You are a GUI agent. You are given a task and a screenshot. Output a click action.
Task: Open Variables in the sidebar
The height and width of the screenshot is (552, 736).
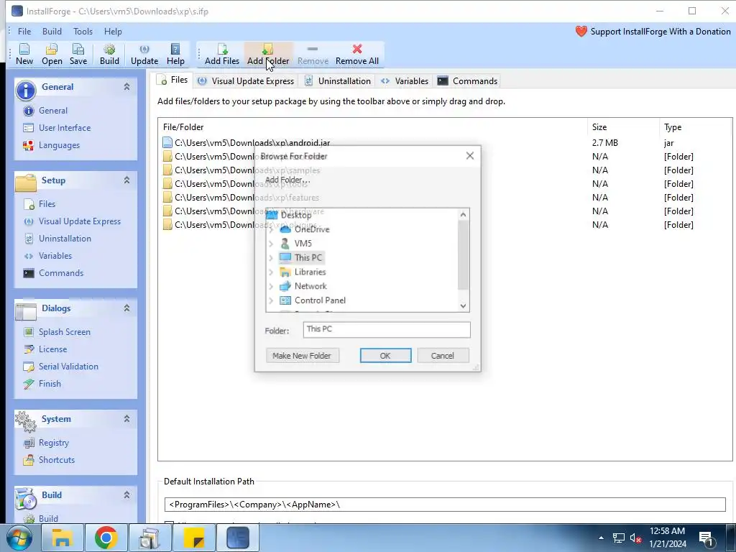pos(55,256)
